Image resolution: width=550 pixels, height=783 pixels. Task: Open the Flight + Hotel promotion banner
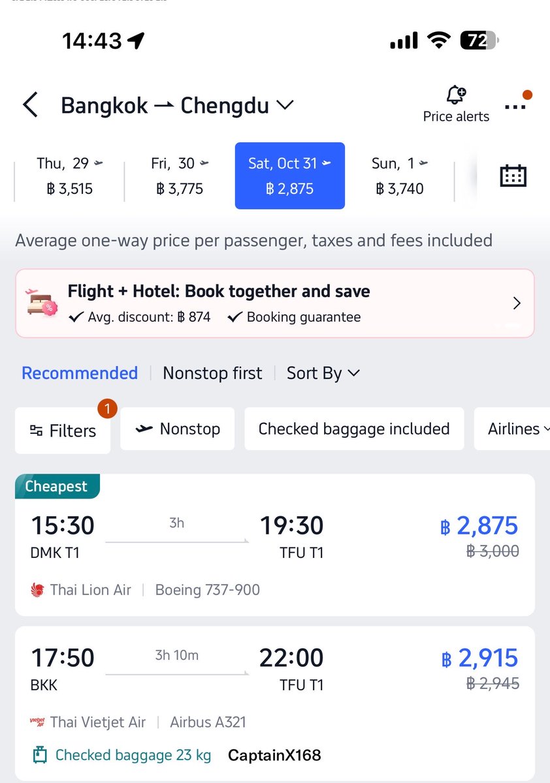[x=275, y=303]
